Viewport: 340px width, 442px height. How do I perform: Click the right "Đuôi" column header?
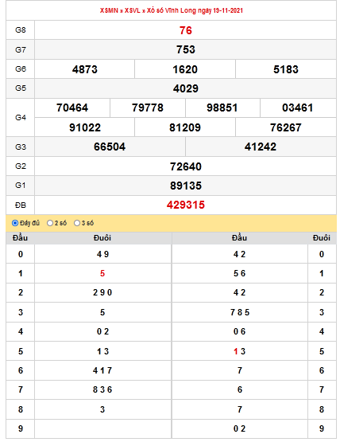tap(322, 238)
